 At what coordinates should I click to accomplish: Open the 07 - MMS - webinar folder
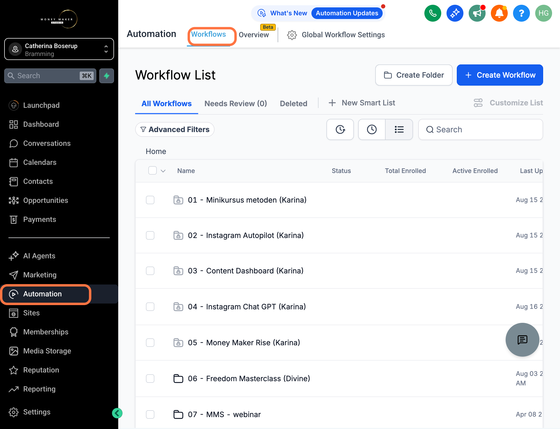(224, 414)
